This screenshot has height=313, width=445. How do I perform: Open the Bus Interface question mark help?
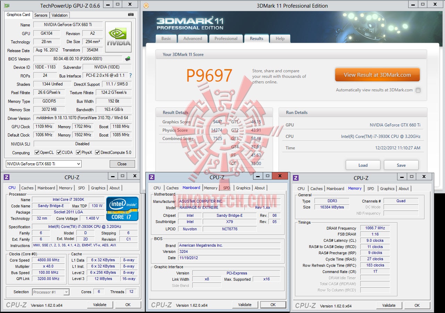tap(131, 75)
